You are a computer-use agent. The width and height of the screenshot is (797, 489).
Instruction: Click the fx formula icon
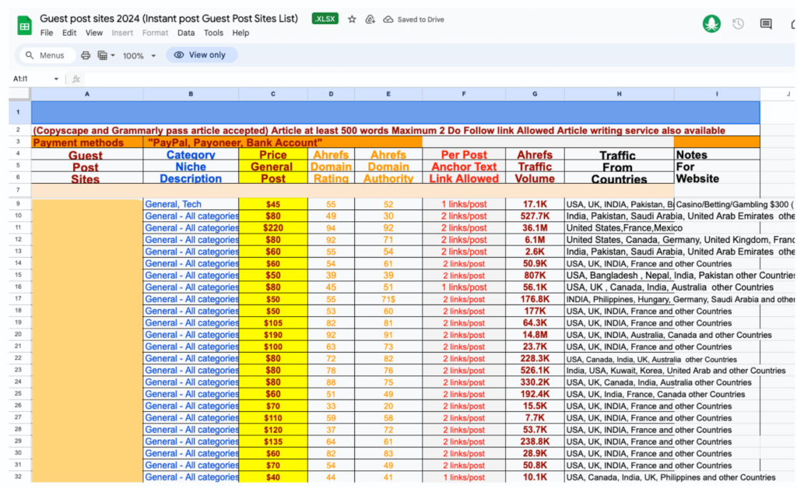tap(75, 79)
